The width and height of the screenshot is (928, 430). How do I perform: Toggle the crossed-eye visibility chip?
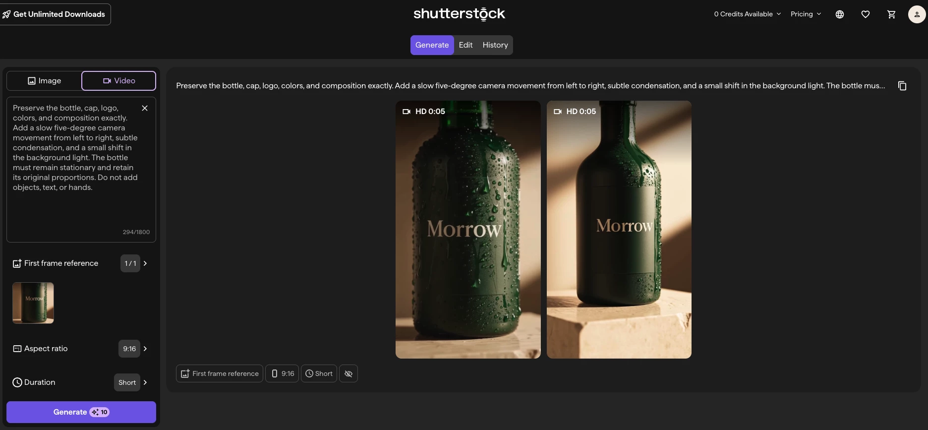coord(348,373)
